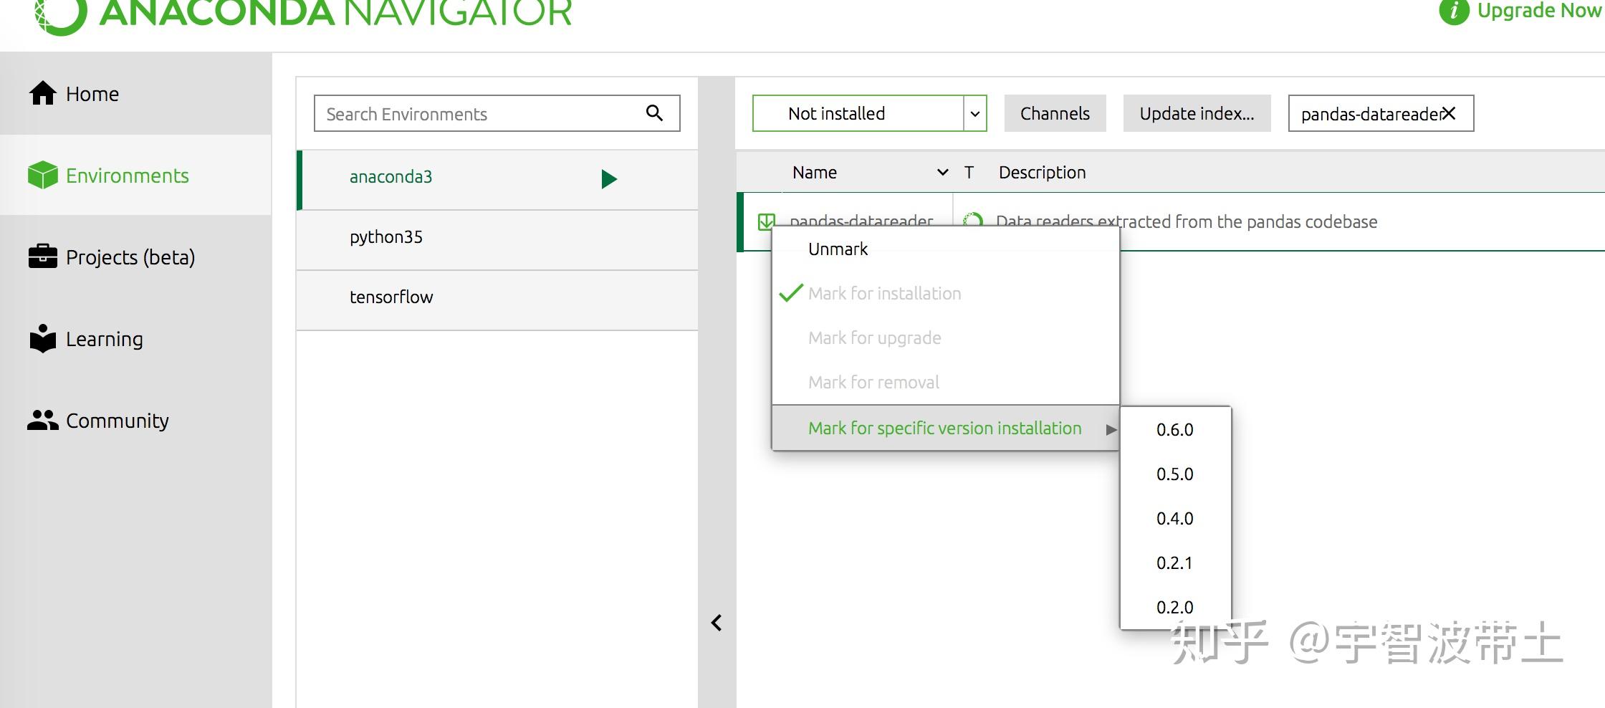Select Unmark in the context menu
The width and height of the screenshot is (1605, 708).
coord(838,249)
